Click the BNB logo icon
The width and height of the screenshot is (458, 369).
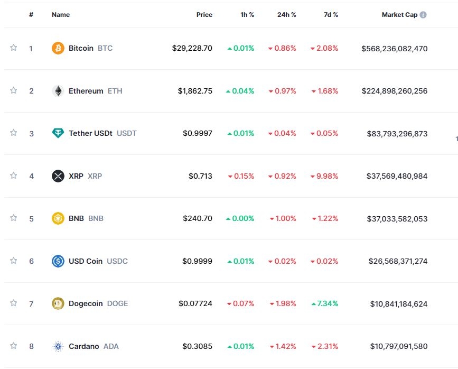pos(58,218)
